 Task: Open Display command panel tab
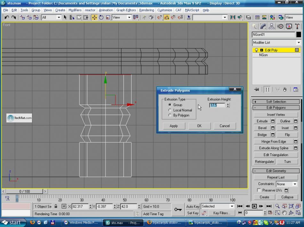[x=289, y=26]
